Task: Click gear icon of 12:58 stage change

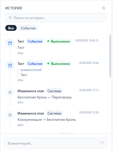Action: pos(10,115)
